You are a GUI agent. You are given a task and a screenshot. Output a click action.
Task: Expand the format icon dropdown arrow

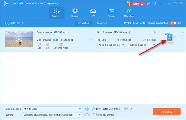(x=174, y=37)
